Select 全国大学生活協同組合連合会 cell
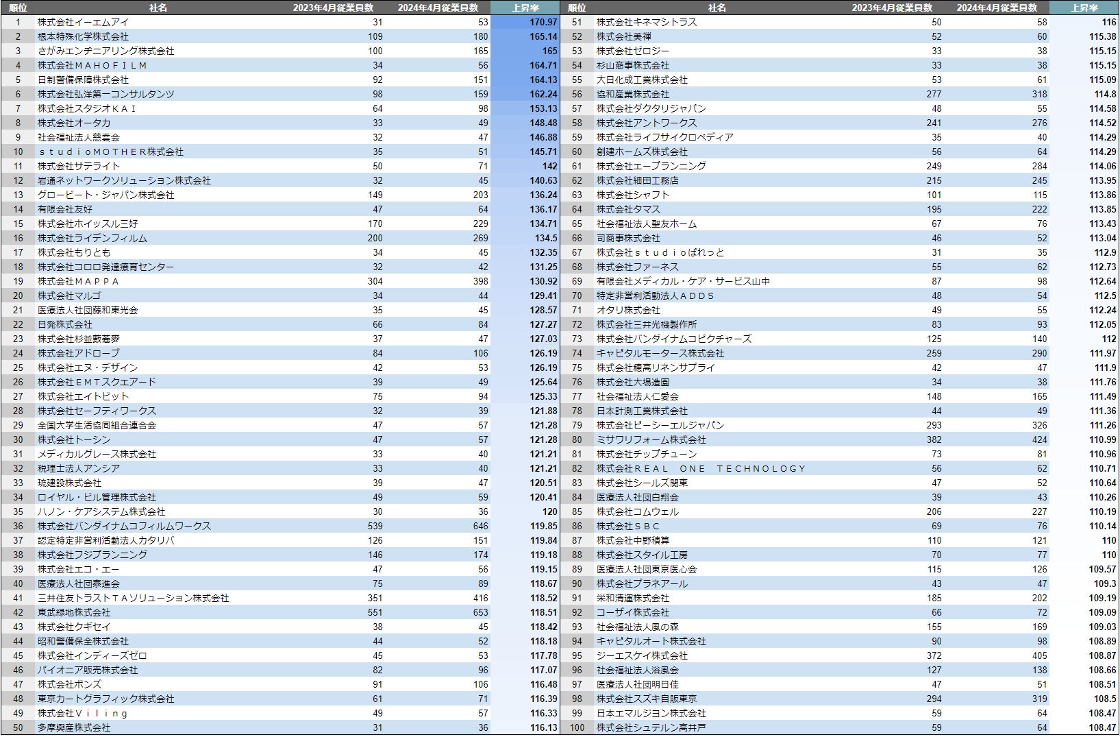 click(97, 425)
